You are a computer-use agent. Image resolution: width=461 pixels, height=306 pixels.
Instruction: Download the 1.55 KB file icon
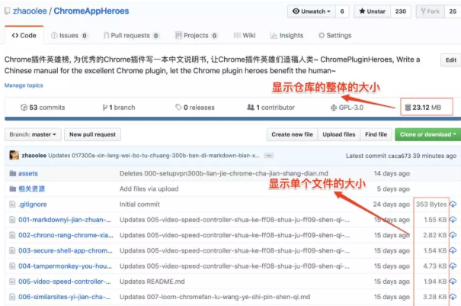453,220
